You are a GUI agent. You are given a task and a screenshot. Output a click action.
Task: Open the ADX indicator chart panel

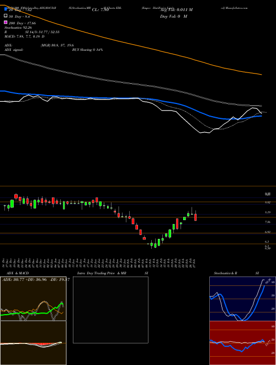(33, 299)
